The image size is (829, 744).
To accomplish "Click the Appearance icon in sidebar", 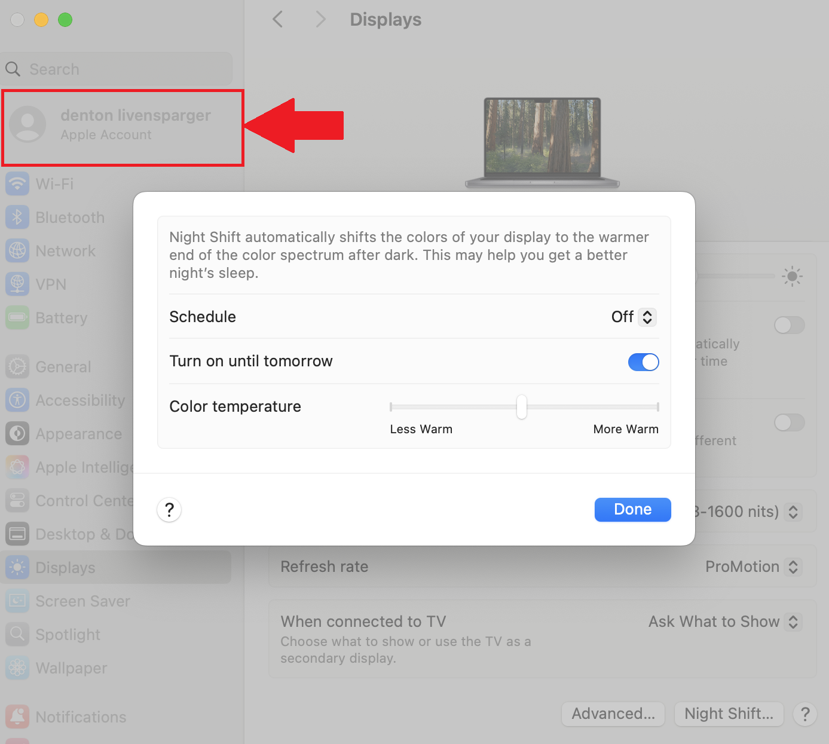I will pos(17,433).
